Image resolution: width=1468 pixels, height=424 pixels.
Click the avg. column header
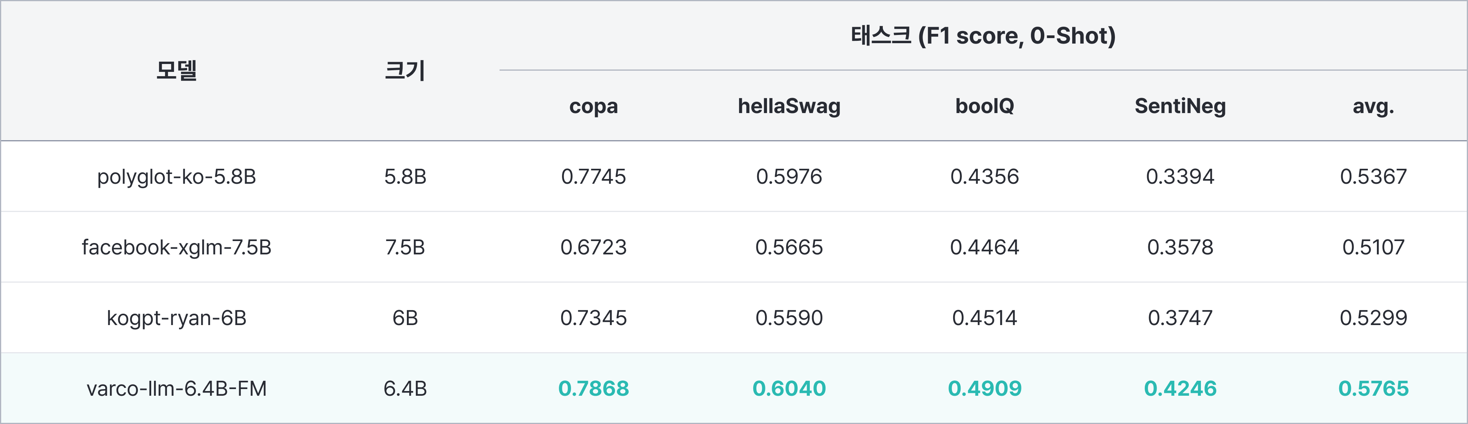pyautogui.click(x=1373, y=106)
